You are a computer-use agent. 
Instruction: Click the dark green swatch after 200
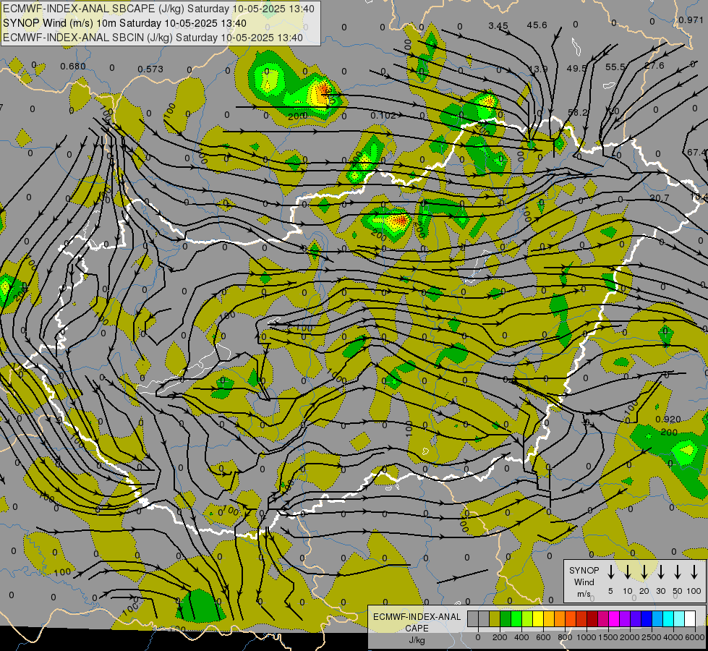(x=506, y=618)
